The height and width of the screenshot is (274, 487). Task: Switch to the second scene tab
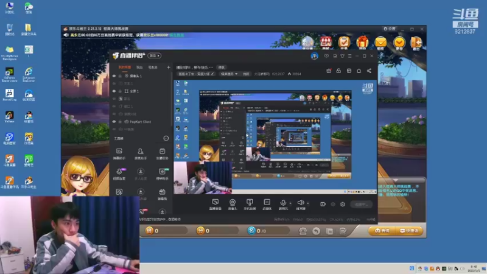coord(139,67)
